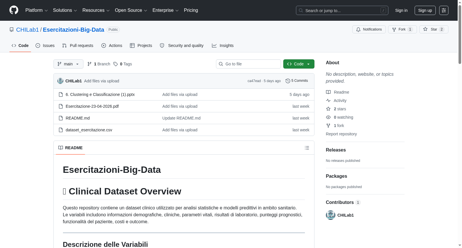Click the eye icon next to 0 watching
Screen dimensions: 462x248
tap(328, 117)
